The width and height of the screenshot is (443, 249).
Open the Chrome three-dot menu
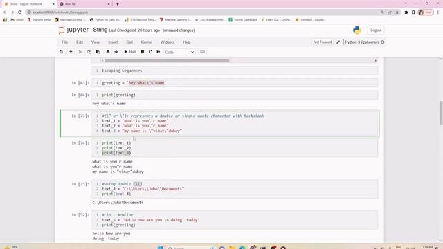tap(438, 12)
